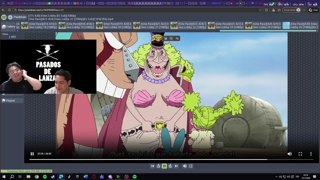Open tab list dropdown arrow

pyautogui.click(x=3, y=3)
